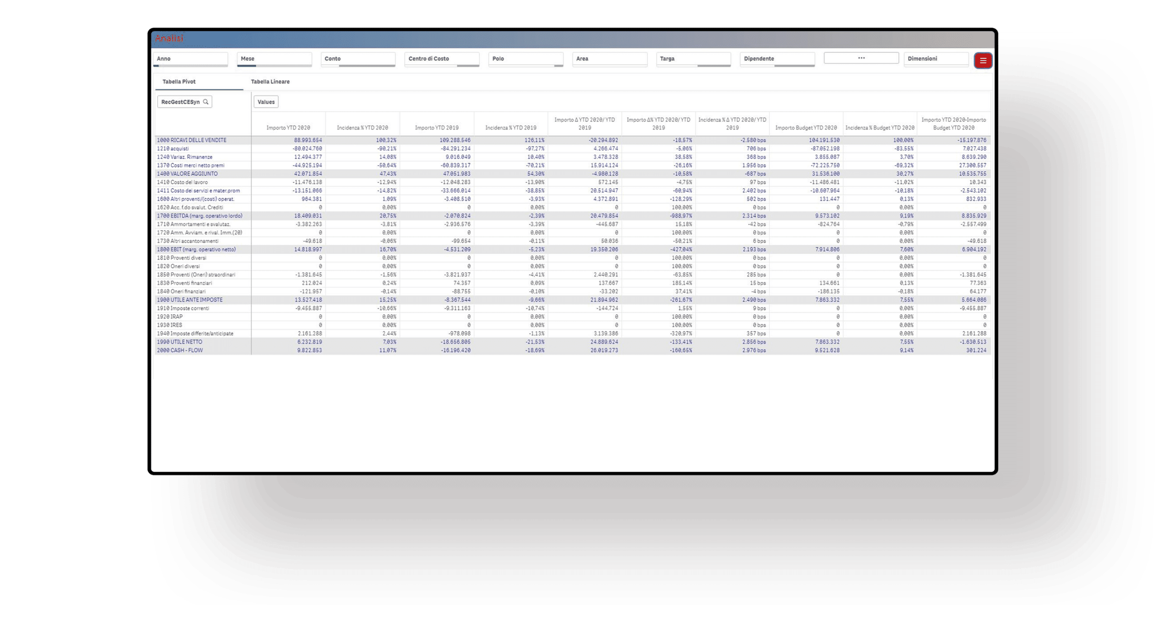Open the Anno filter dropdown

point(190,59)
